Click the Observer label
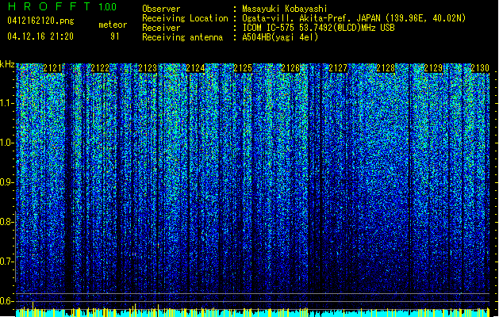This screenshot has height=317, width=499. [161, 9]
